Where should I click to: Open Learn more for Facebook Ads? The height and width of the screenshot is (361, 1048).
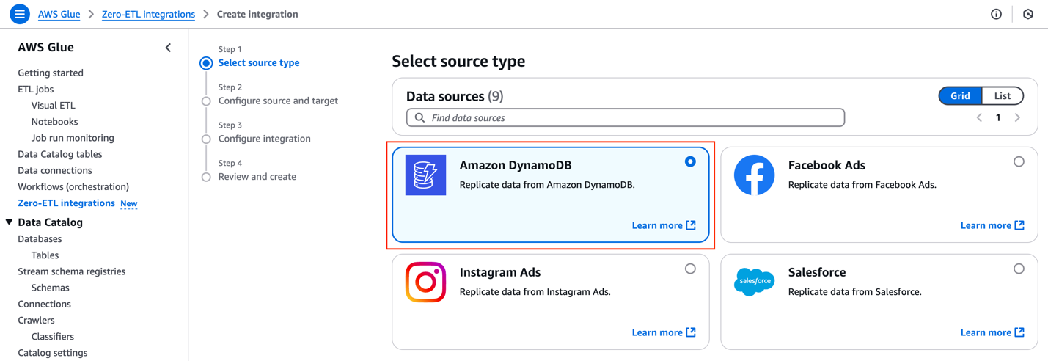(x=992, y=225)
